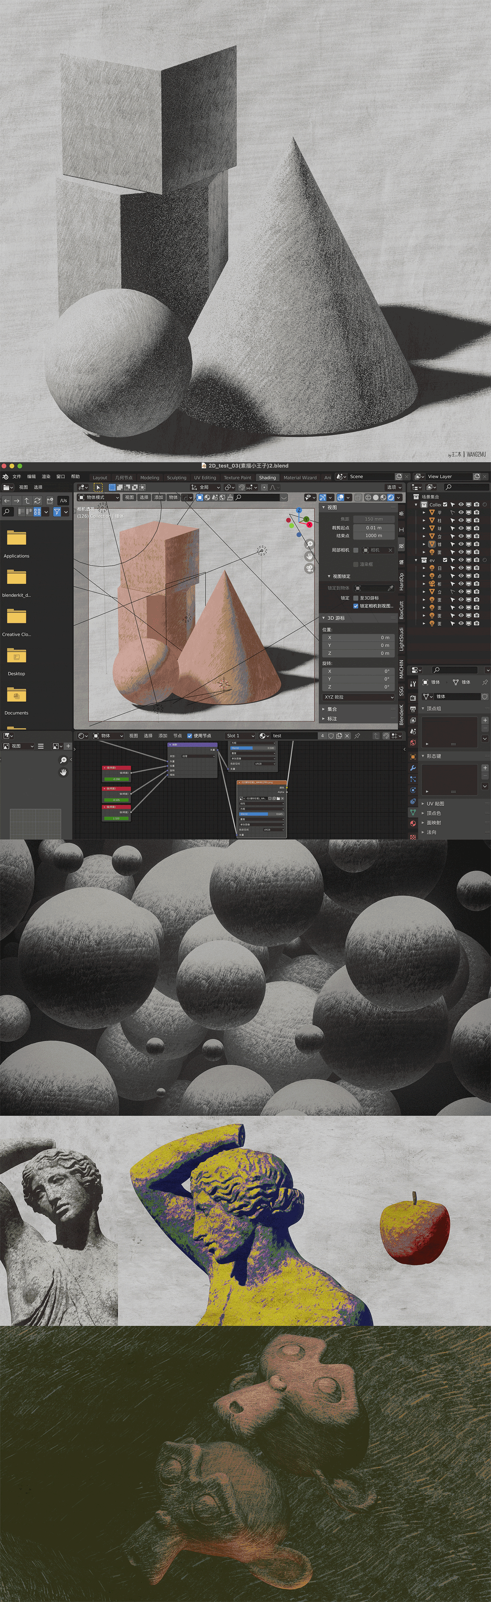Click the outliner search field
Viewport: 491px width, 1602px height.
[x=466, y=487]
